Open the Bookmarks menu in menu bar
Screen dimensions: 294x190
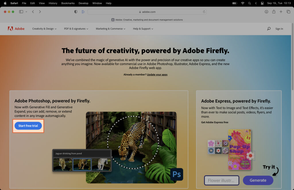68,3
